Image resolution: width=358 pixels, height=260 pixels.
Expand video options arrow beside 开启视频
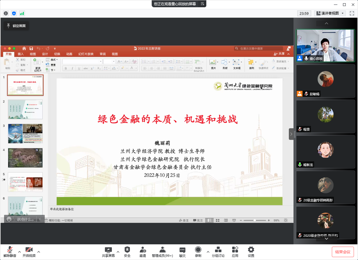tap(39, 252)
